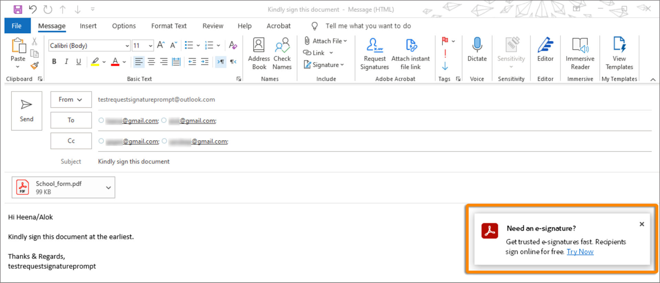Click the Cc recipients button

71,141
